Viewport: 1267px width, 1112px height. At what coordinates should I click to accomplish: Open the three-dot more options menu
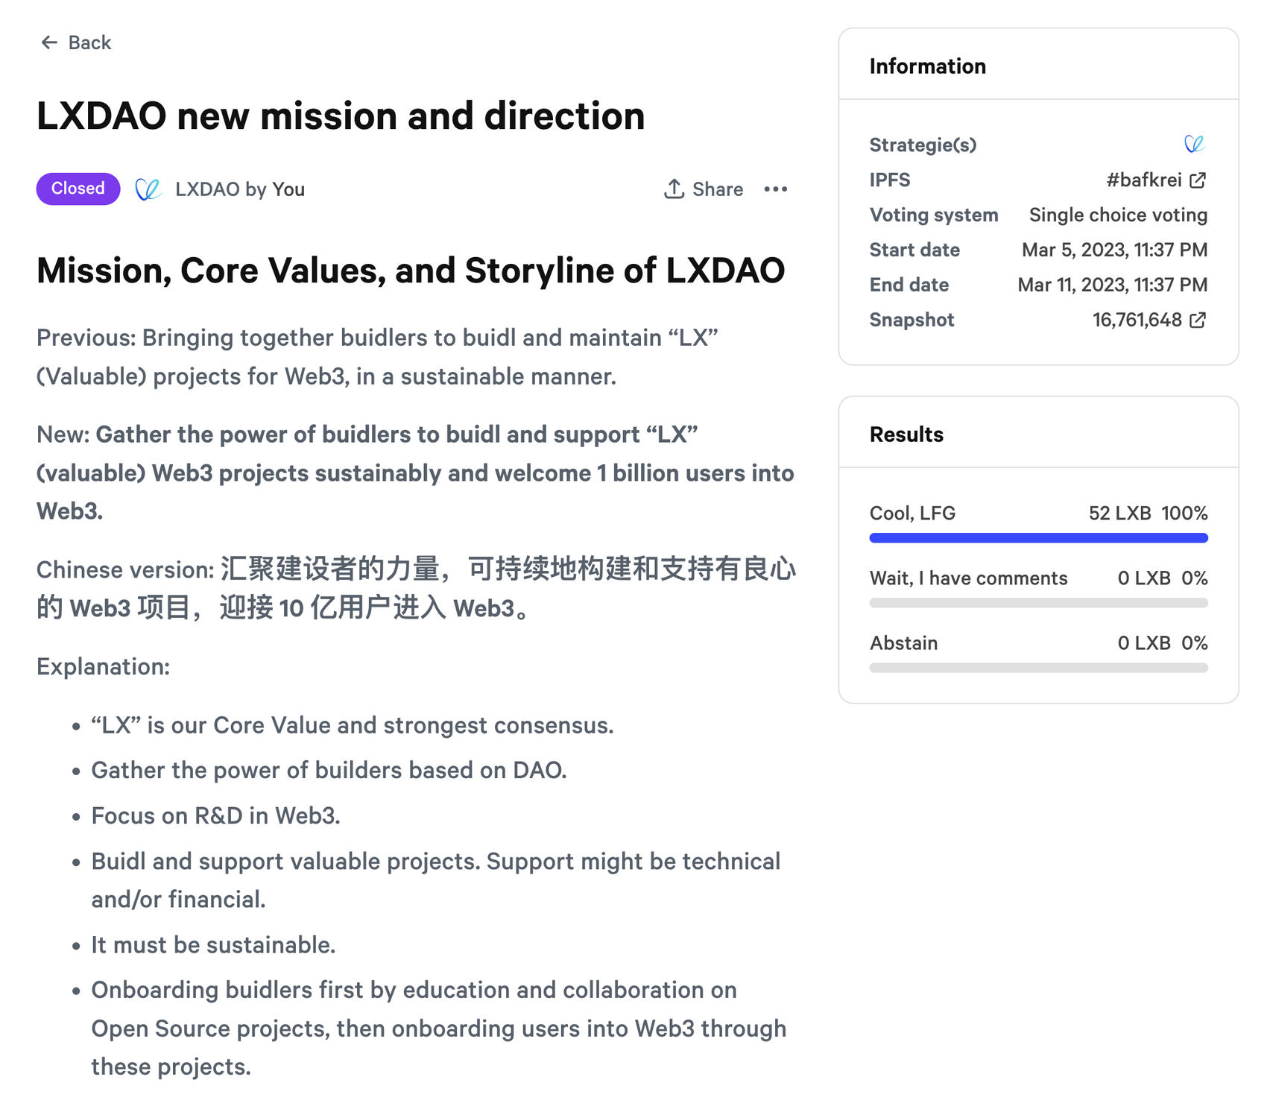click(776, 189)
